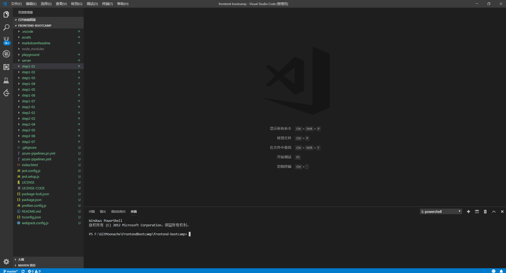Viewport: 506px width, 273px height.
Task: Open Source Control view with 2k+ badge
Action: pyautogui.click(x=6, y=41)
